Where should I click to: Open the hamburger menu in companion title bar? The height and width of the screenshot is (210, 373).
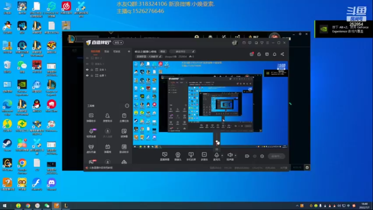(x=268, y=43)
